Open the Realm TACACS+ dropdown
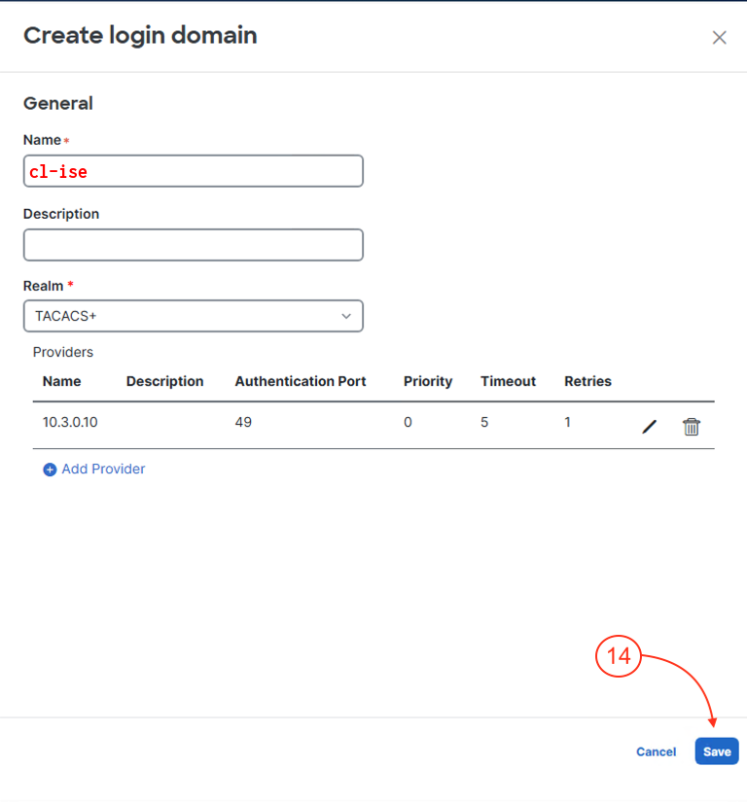The height and width of the screenshot is (802, 747). (193, 316)
